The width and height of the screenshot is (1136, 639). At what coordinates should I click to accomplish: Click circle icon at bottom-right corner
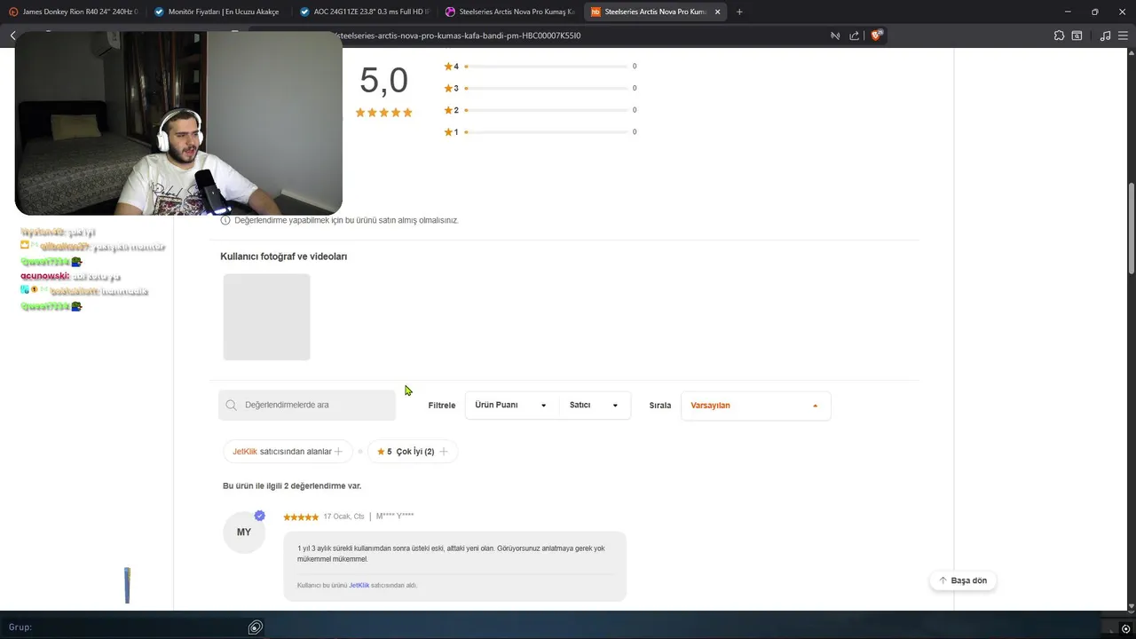(x=1125, y=629)
